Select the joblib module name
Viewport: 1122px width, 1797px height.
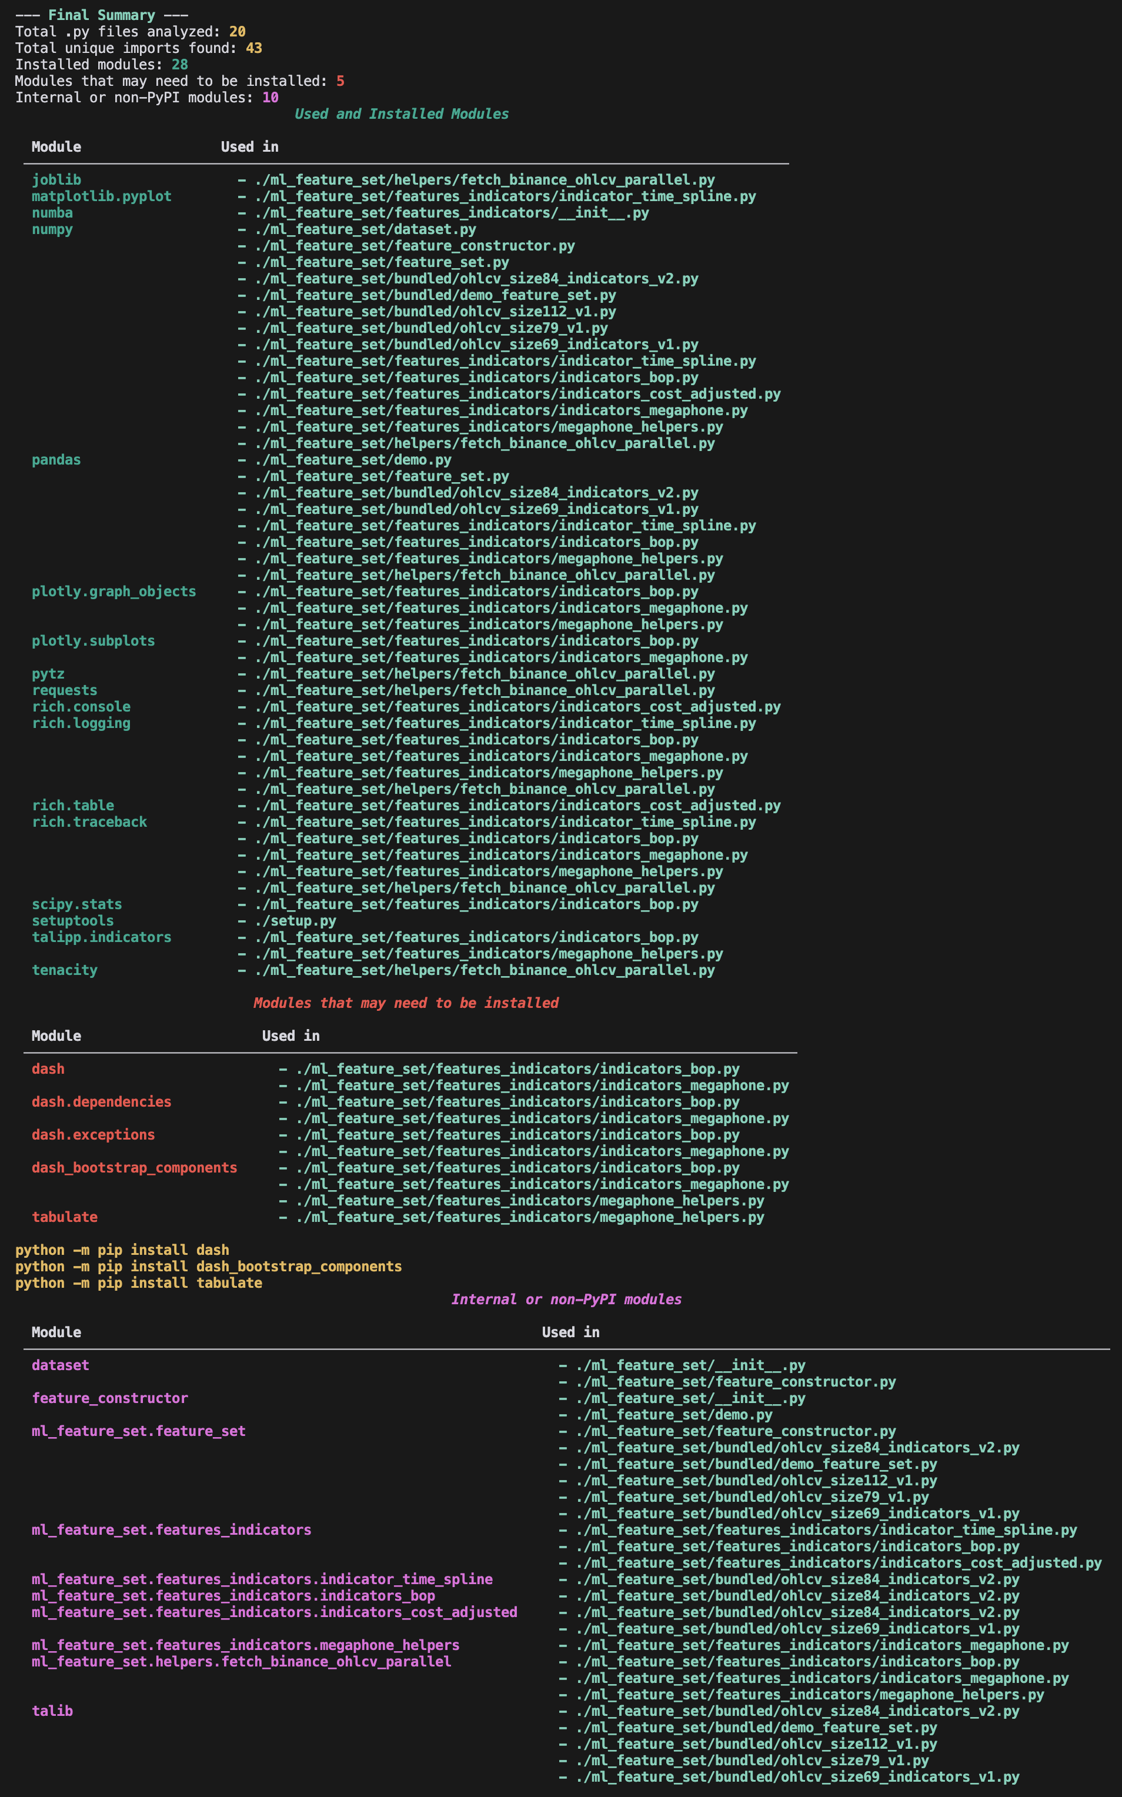(56, 179)
